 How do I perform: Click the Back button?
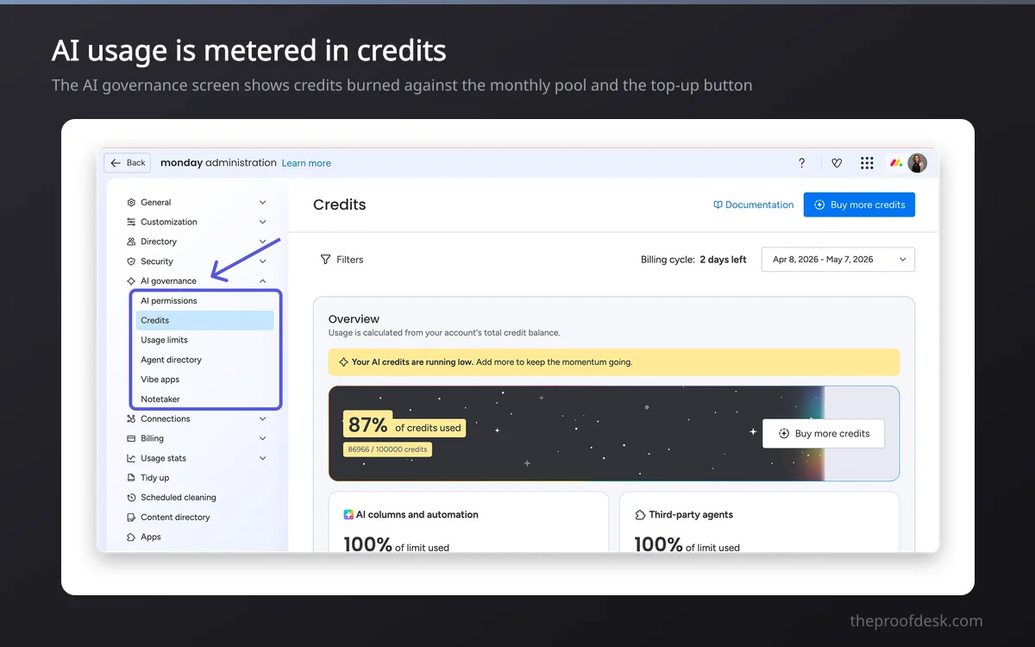coord(128,163)
